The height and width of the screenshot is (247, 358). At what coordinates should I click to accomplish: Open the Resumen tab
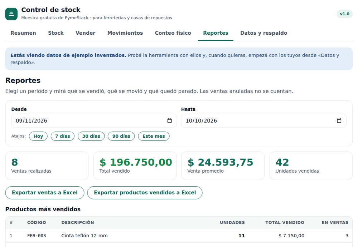click(23, 33)
